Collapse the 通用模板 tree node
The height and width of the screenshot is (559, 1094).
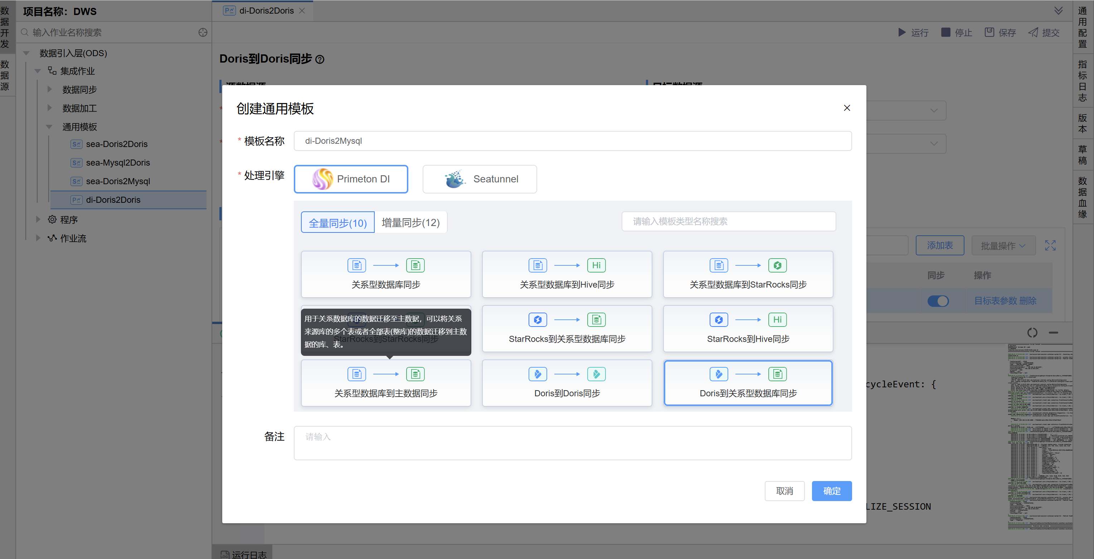tap(50, 127)
